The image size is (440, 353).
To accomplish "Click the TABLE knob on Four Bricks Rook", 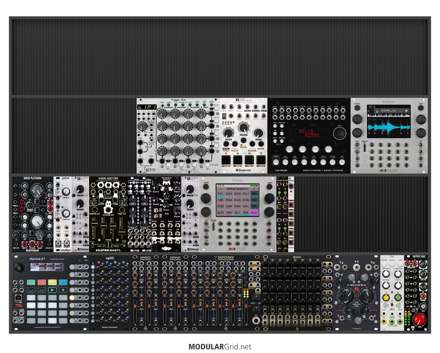I will point(228,133).
